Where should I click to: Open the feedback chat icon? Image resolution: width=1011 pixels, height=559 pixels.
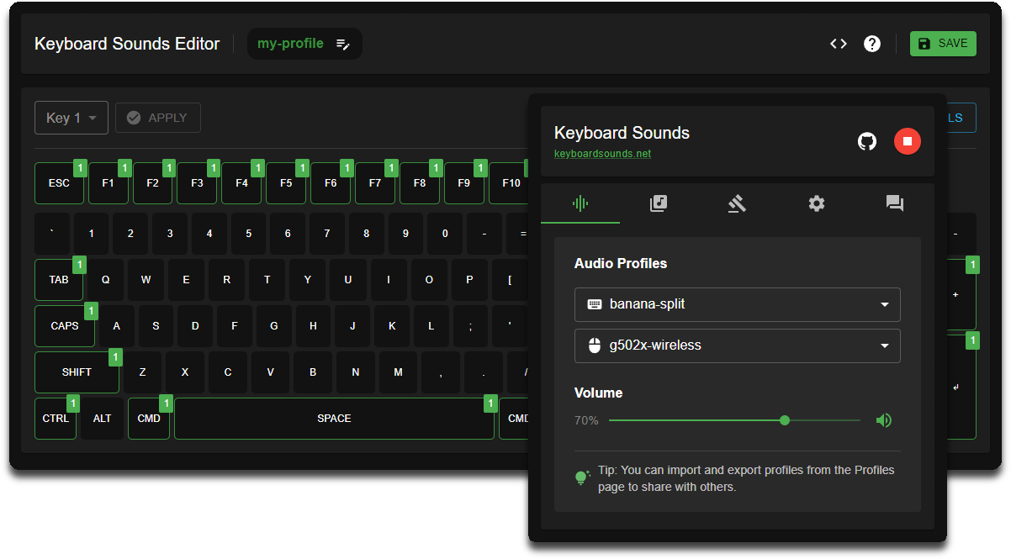[x=894, y=203]
